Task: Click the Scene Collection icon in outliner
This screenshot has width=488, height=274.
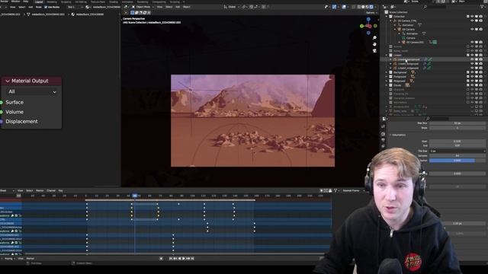Action: pos(387,12)
